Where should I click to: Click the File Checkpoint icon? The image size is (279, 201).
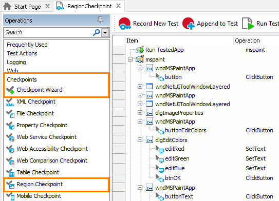coord(10,114)
